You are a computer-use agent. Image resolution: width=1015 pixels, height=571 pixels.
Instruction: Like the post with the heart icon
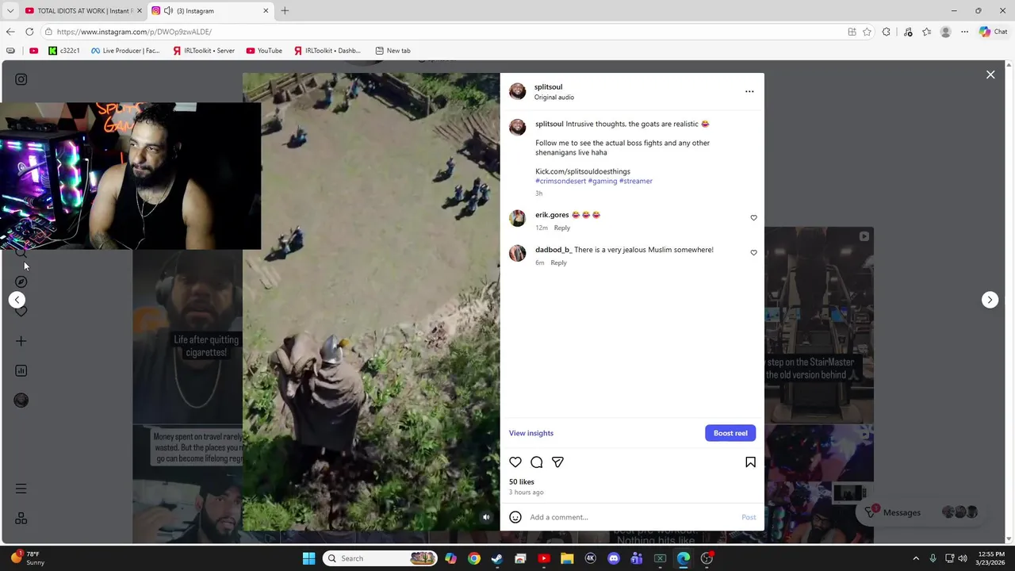pyautogui.click(x=515, y=462)
